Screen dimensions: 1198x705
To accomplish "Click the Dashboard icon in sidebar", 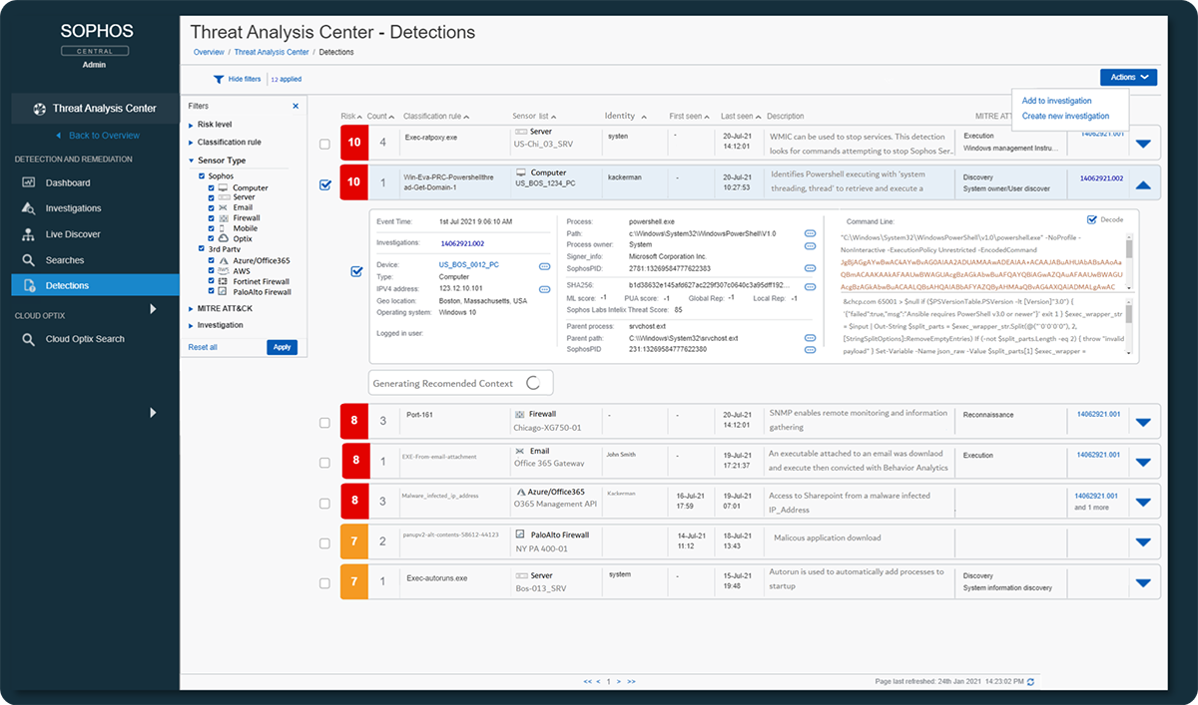I will 28,182.
